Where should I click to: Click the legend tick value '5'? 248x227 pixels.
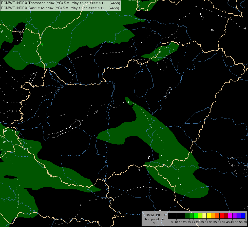tap(172, 222)
